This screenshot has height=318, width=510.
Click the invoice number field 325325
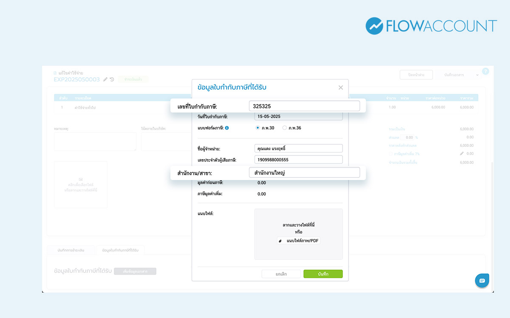[x=304, y=106]
